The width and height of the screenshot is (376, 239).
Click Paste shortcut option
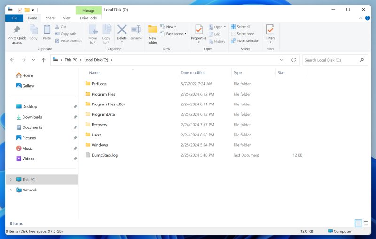[x=68, y=41]
